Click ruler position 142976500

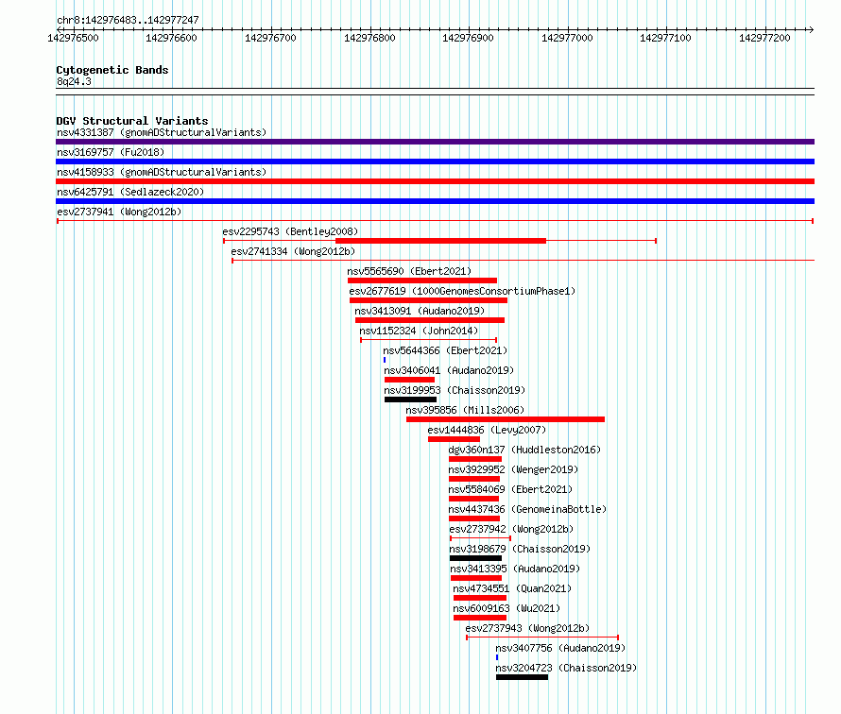[x=73, y=38]
